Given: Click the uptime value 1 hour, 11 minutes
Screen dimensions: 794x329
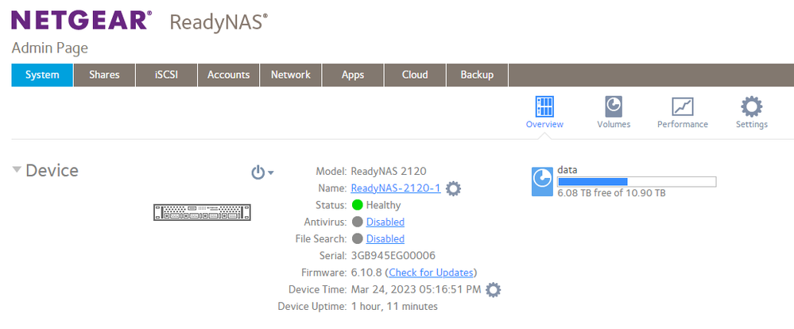Looking at the screenshot, I should [394, 306].
